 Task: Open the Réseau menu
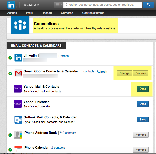[47, 13]
